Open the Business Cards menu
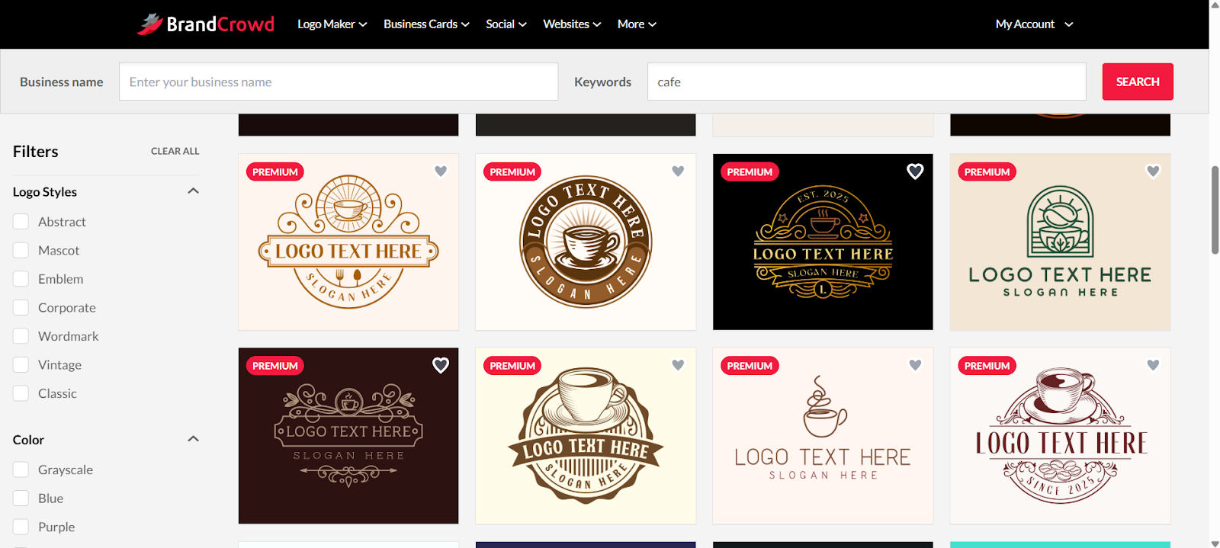Image resolution: width=1220 pixels, height=548 pixels. click(x=425, y=24)
